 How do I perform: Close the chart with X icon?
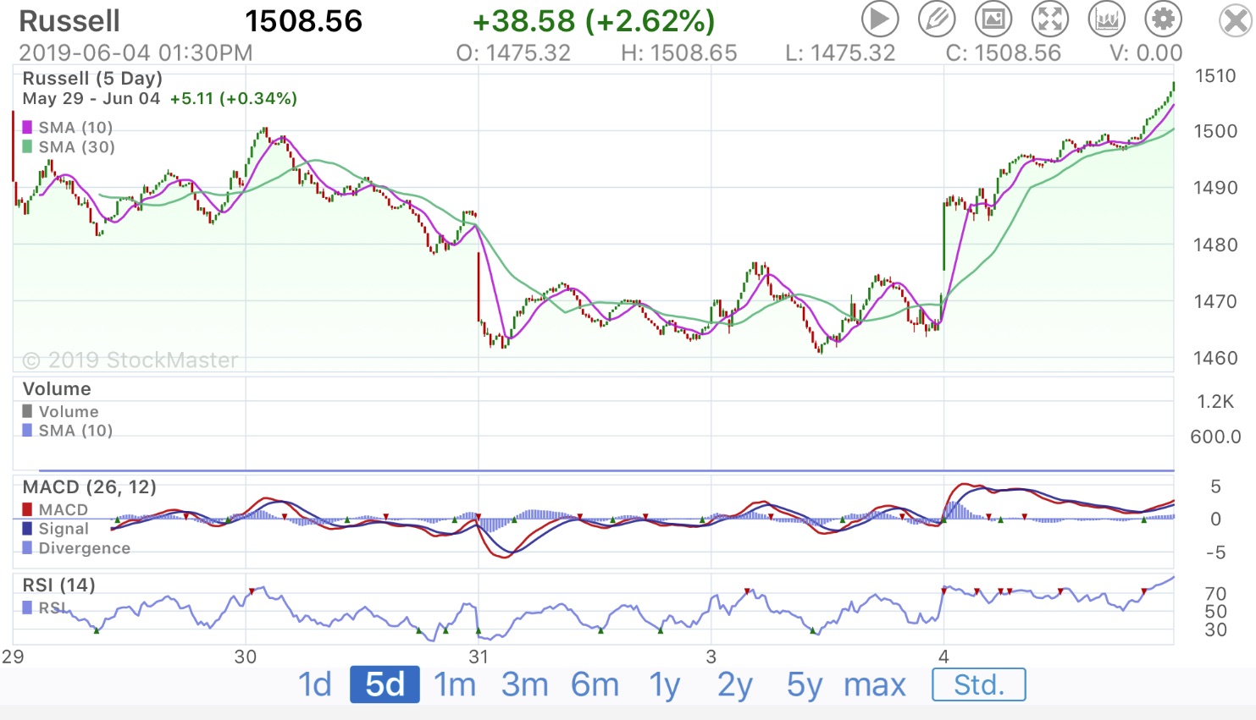tap(1235, 21)
